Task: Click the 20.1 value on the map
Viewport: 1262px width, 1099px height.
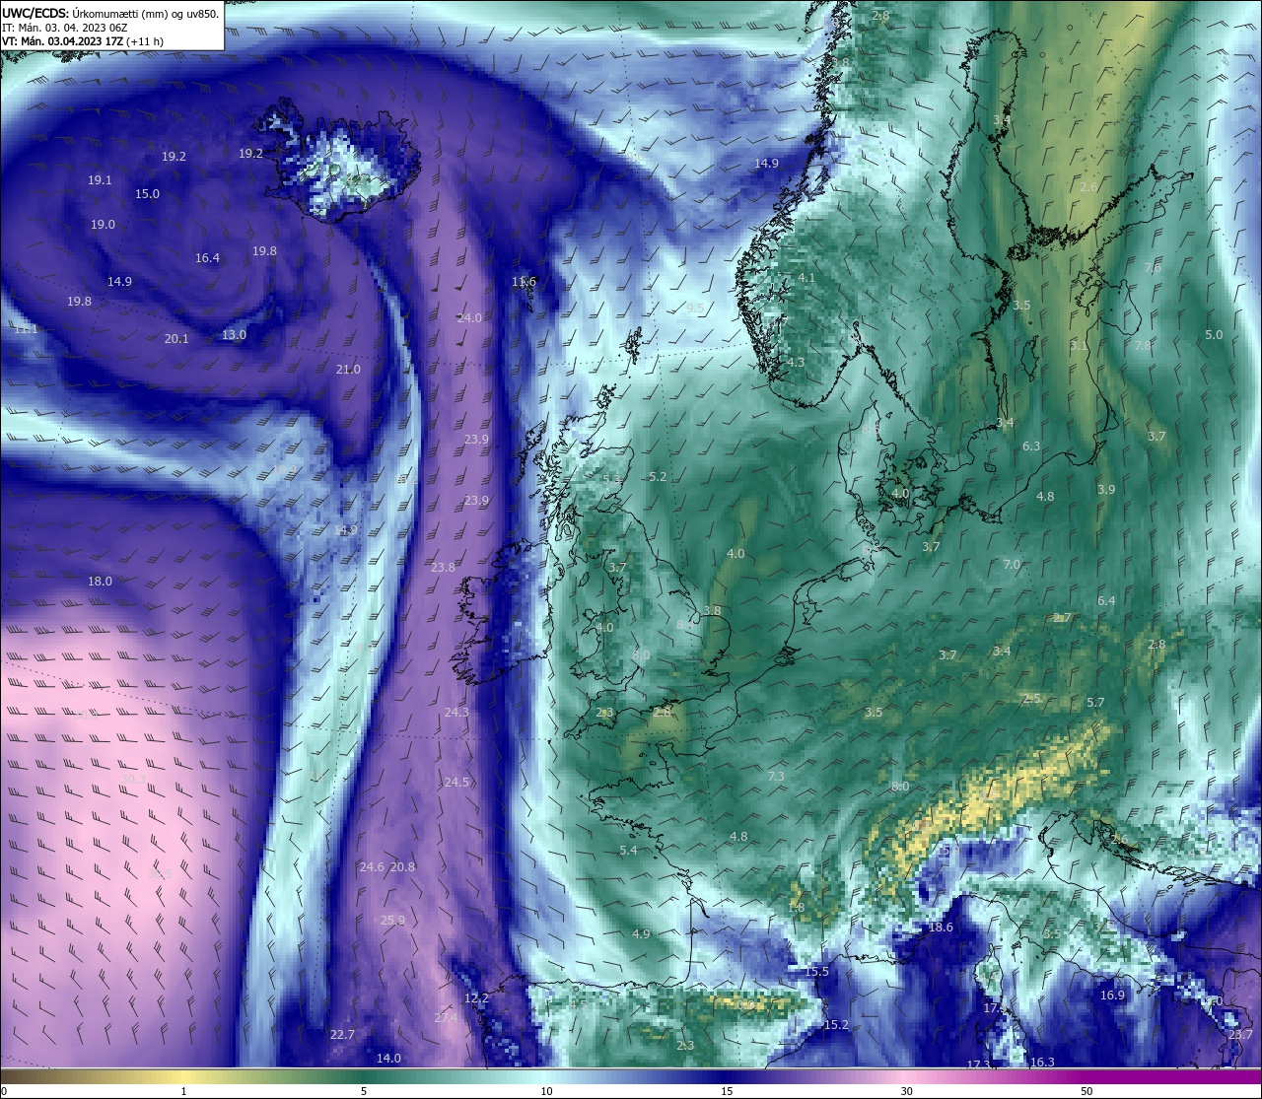Action: click(x=176, y=339)
